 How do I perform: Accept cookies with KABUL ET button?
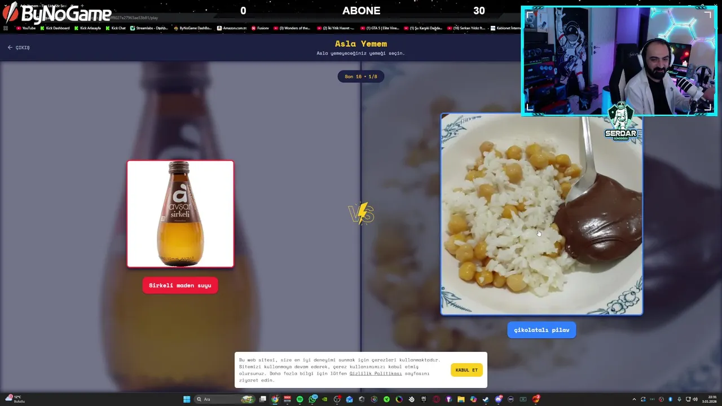pos(466,370)
